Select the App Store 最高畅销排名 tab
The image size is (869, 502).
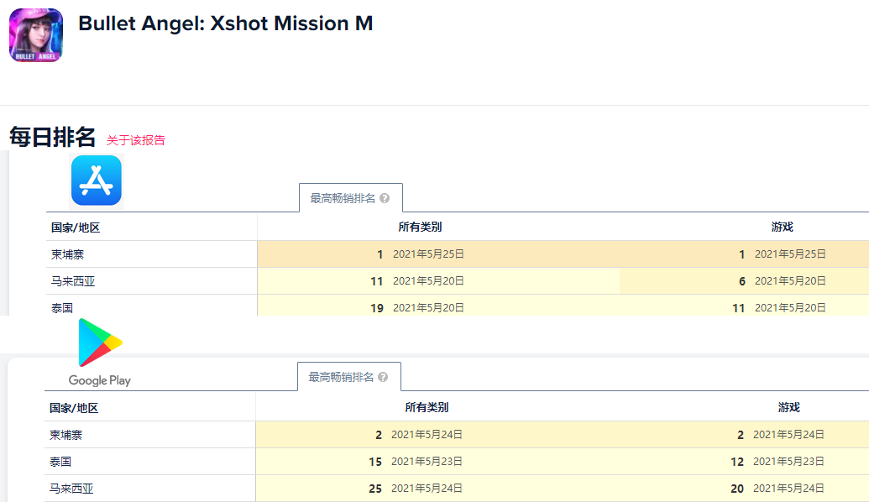[343, 199]
